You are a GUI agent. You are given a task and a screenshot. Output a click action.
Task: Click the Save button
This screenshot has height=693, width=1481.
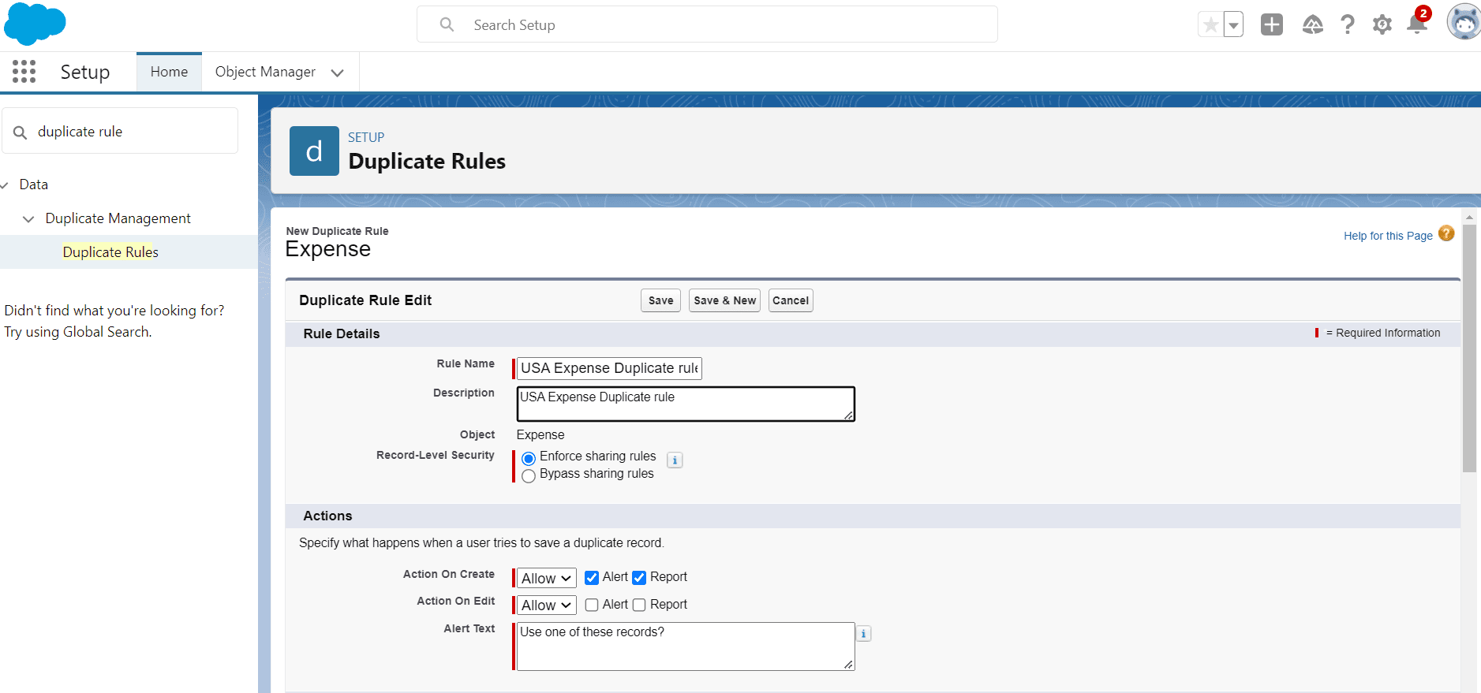pyautogui.click(x=660, y=300)
